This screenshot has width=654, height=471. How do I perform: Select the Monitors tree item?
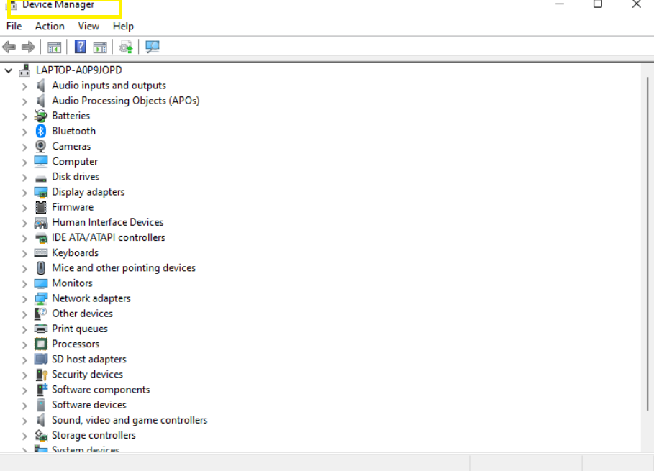click(x=72, y=283)
